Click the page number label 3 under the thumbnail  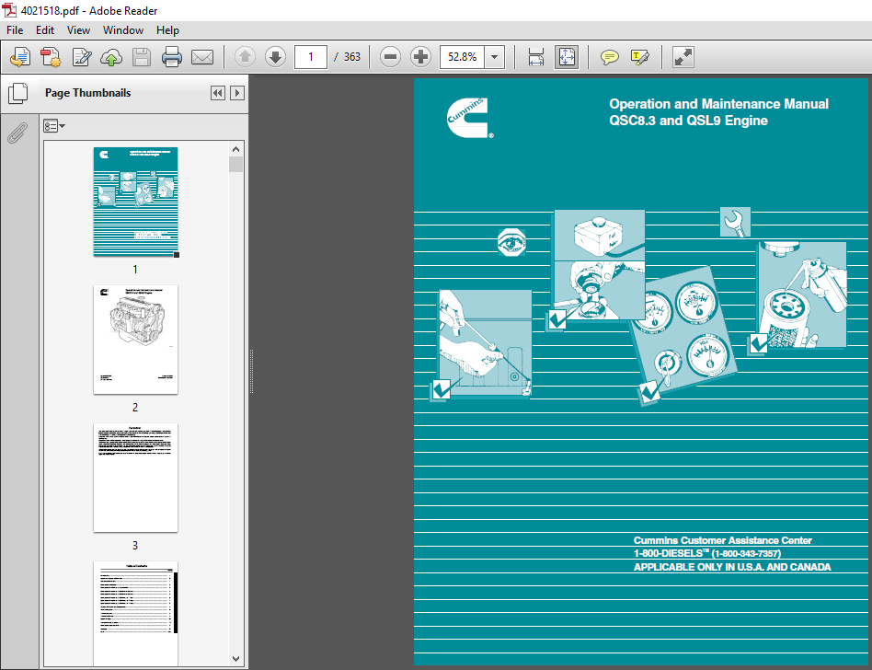point(135,546)
